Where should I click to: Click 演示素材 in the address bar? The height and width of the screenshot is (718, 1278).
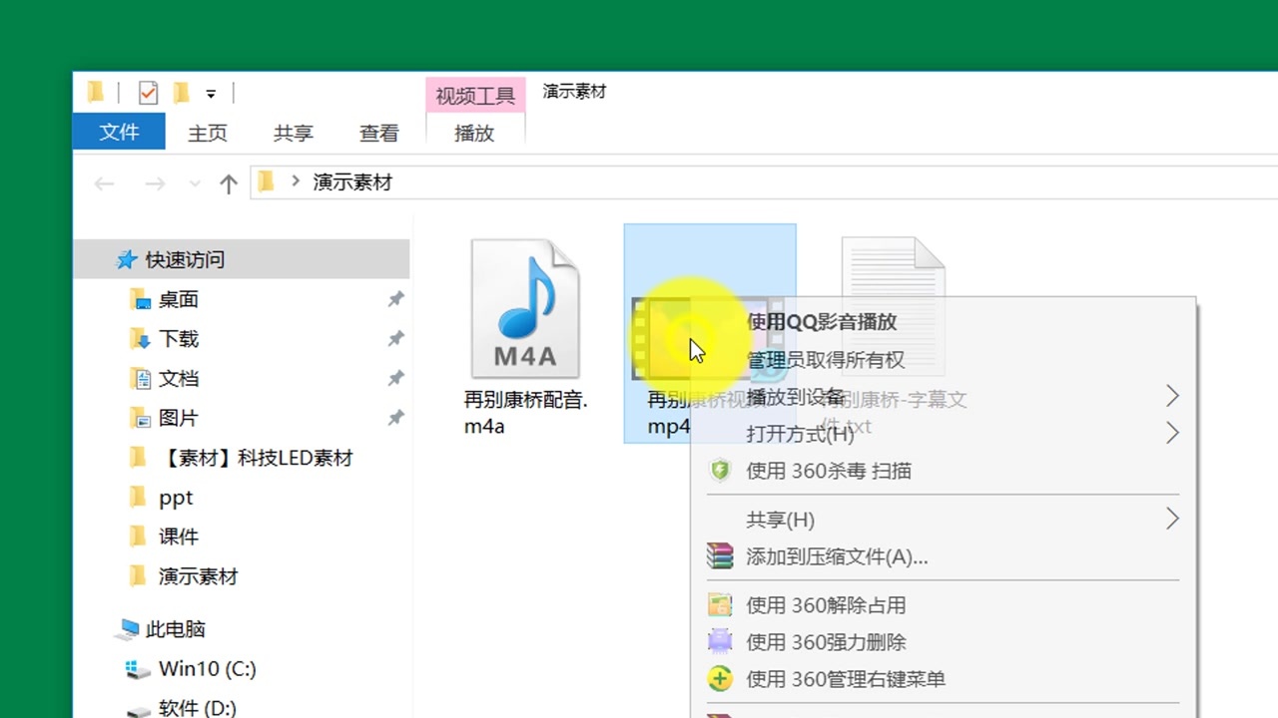point(352,182)
